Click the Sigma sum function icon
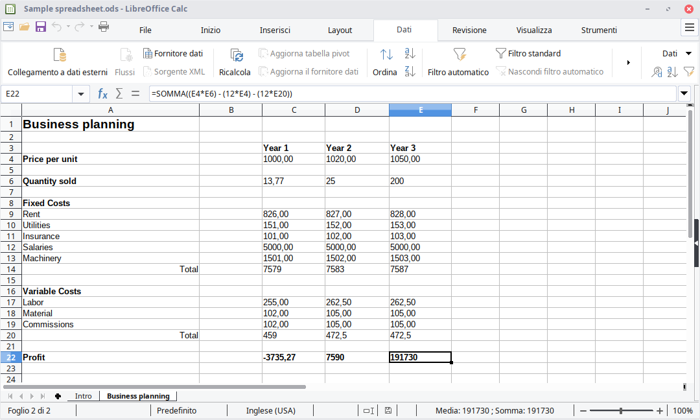Viewport: 700px width, 420px height. pyautogui.click(x=119, y=93)
